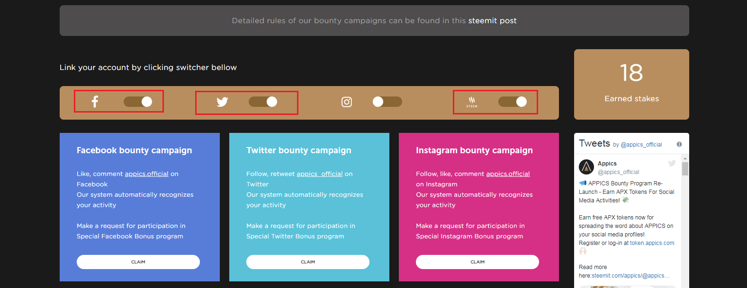Click the Appics avatar in tweet
Image resolution: width=747 pixels, height=288 pixels.
[x=586, y=167]
